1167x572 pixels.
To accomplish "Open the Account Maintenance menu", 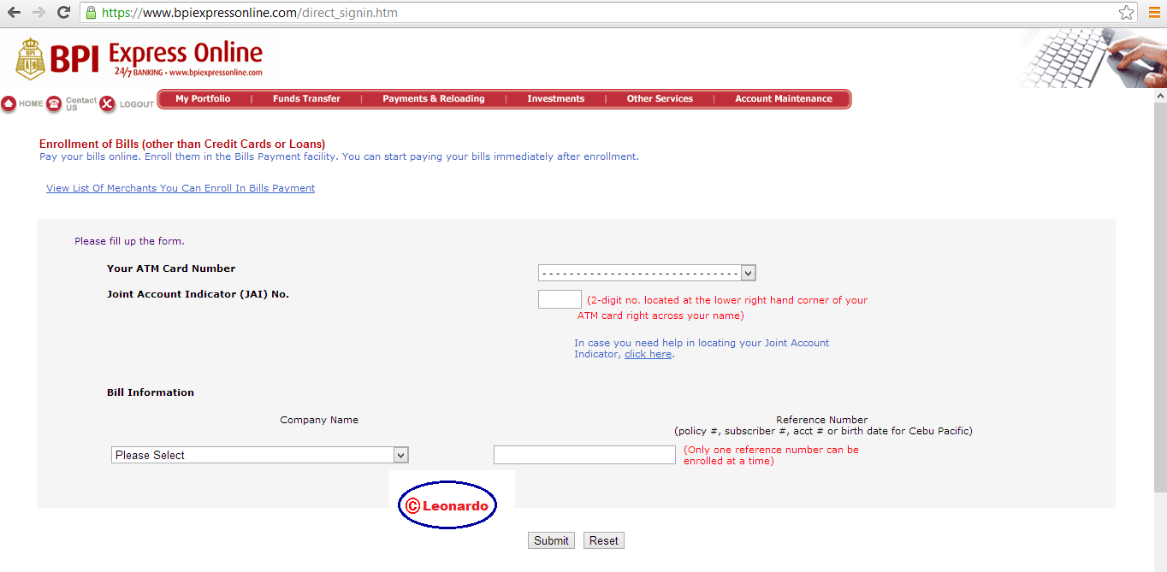I will tap(783, 99).
